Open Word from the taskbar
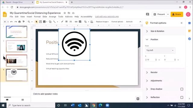193x108 pixels. 73,105
